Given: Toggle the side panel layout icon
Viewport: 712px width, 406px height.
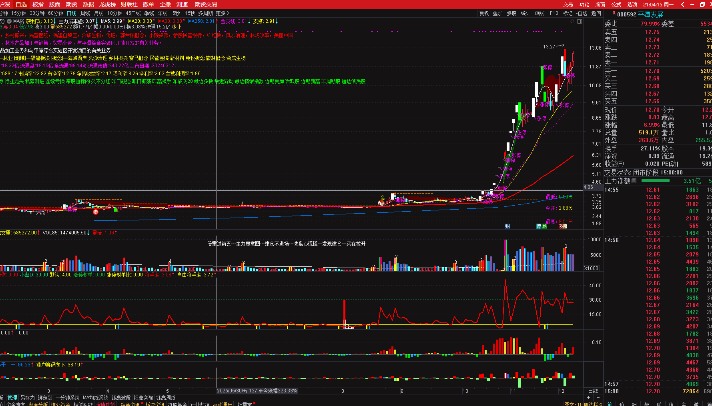Looking at the screenshot, I should tap(579, 21).
